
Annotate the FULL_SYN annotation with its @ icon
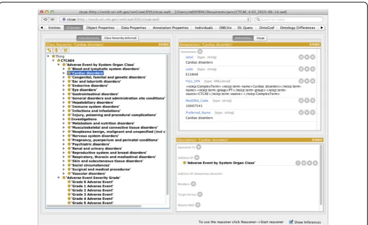301,81
